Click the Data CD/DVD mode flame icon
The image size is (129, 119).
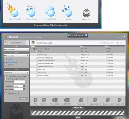tap(7, 43)
